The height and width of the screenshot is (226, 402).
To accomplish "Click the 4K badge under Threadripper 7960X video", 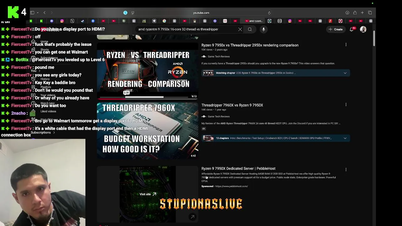I will (204, 128).
